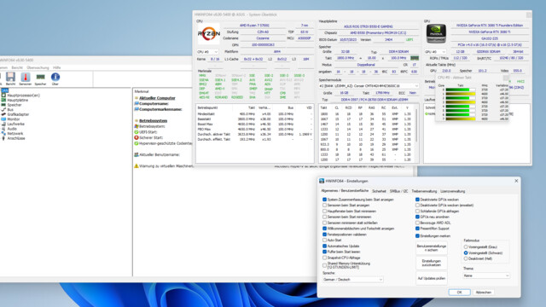Switch to the Sicherheit tab
Image resolution: width=546 pixels, height=307 pixels.
click(379, 191)
